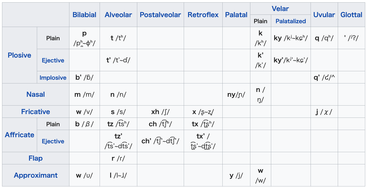Click the ky palatalized velar plosive cell
Viewport: 367px width, 188px height.
291,38
